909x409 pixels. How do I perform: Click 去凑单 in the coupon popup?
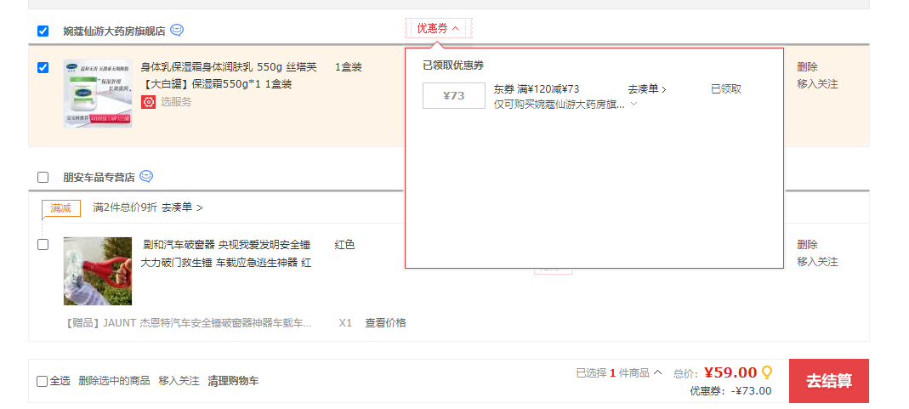point(647,88)
